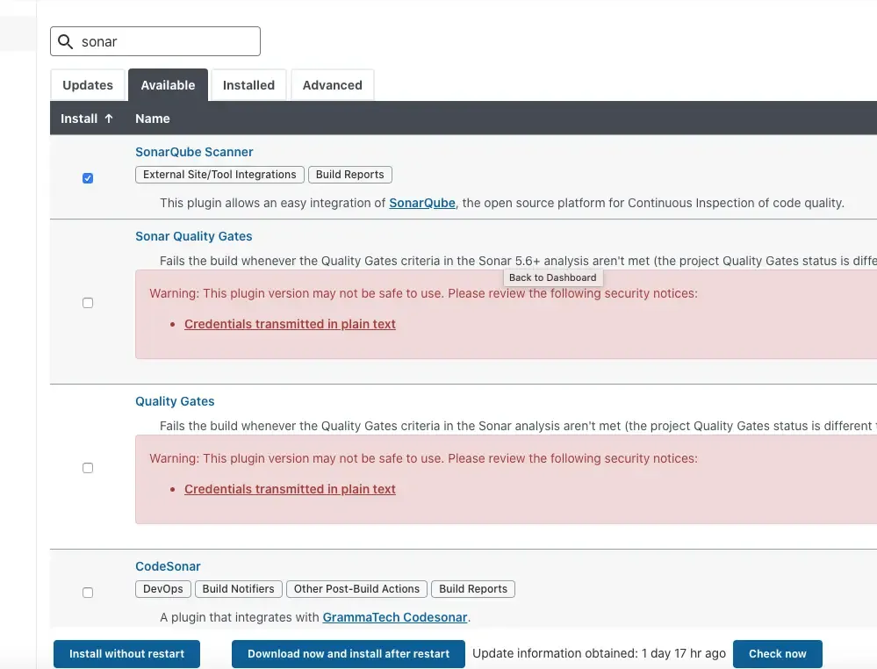Click the Install without restart button
The width and height of the screenshot is (877, 669).
pos(126,653)
